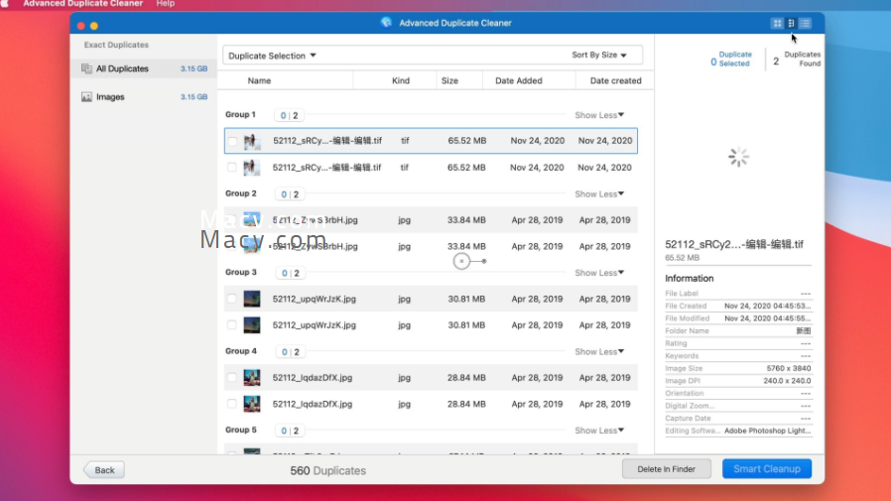The height and width of the screenshot is (501, 891).
Task: Sort by the Name column header
Action: [259, 80]
